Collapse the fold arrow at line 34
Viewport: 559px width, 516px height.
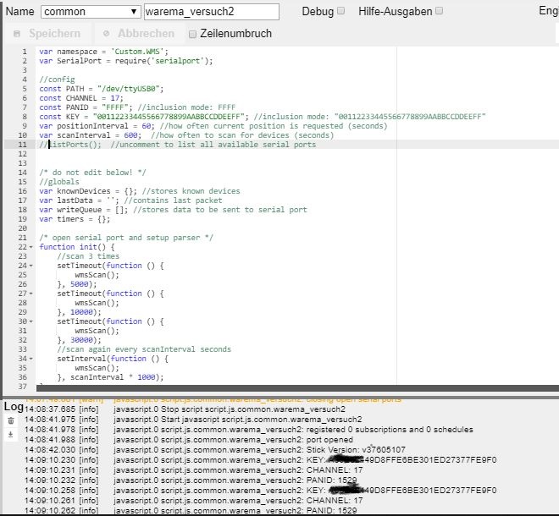[31, 359]
